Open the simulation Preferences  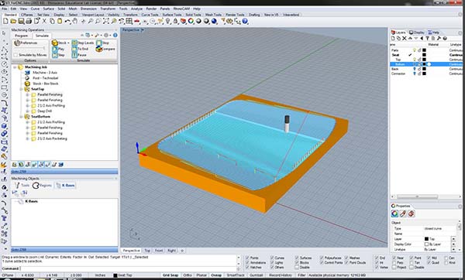[x=26, y=43]
